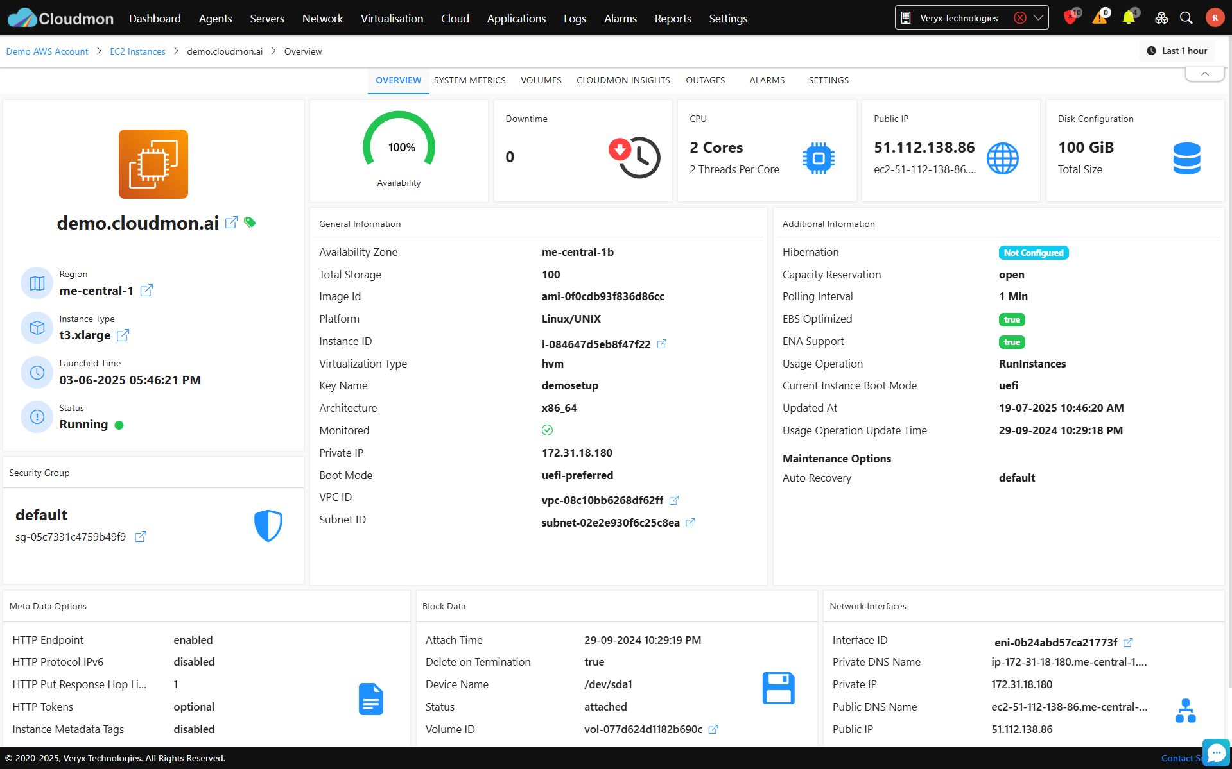Click the disk database stack icon

point(1186,158)
